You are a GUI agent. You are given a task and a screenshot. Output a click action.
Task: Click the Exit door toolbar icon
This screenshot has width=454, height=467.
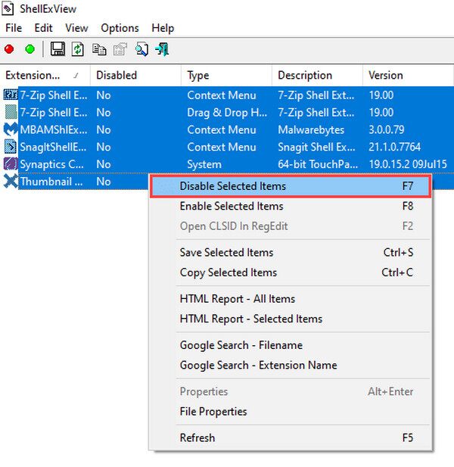point(162,49)
